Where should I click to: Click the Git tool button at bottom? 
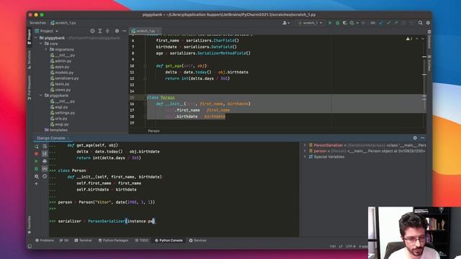[64, 240]
